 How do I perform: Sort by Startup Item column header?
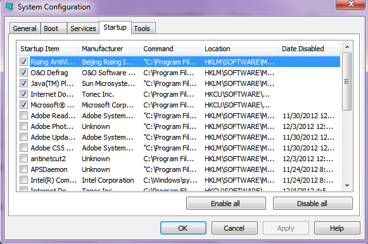coord(48,49)
